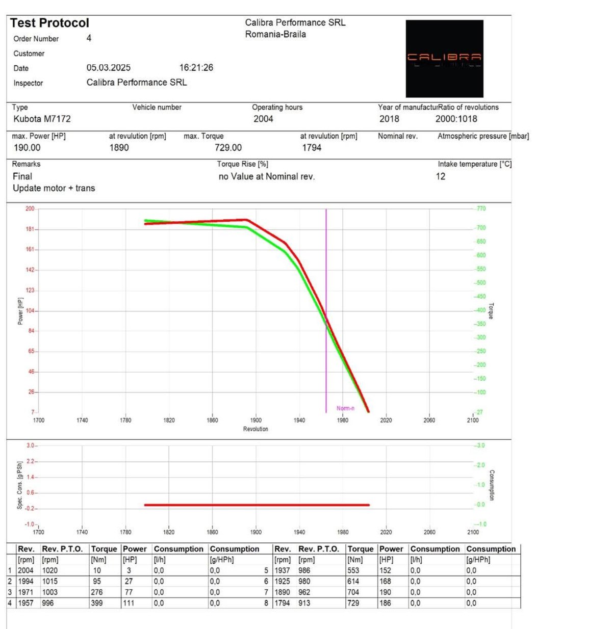Select the remark "Update motor + trans"

[x=54, y=188]
